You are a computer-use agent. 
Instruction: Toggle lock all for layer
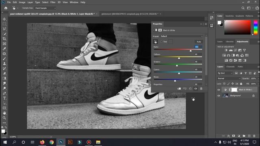241,84
